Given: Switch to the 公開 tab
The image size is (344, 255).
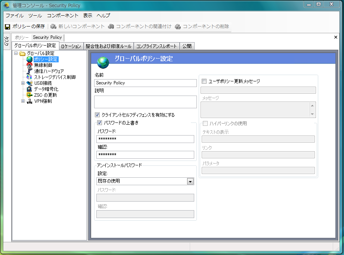Looking at the screenshot, I should pyautogui.click(x=187, y=46).
